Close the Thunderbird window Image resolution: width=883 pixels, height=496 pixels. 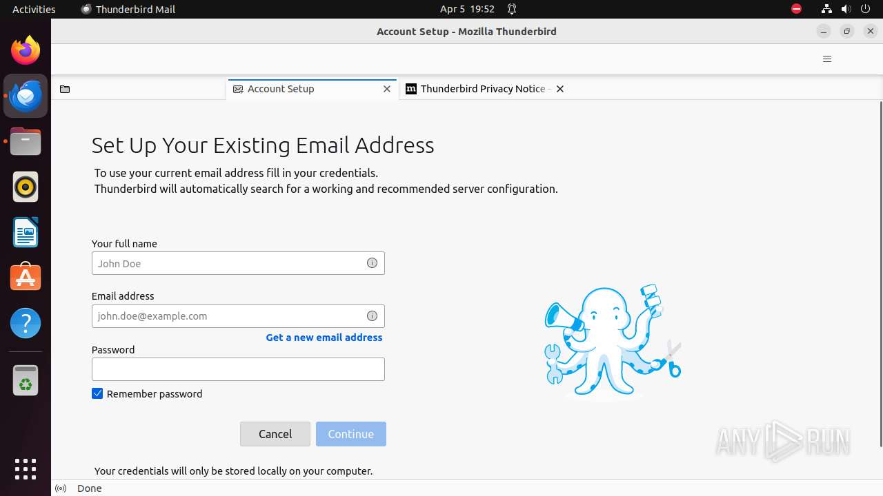(871, 31)
